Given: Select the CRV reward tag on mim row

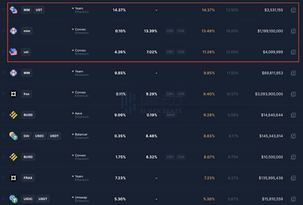Looking at the screenshot, I should pos(170,31).
